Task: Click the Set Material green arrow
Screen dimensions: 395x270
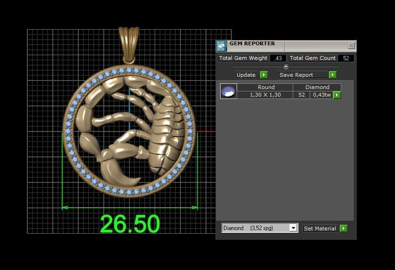Action: (343, 229)
